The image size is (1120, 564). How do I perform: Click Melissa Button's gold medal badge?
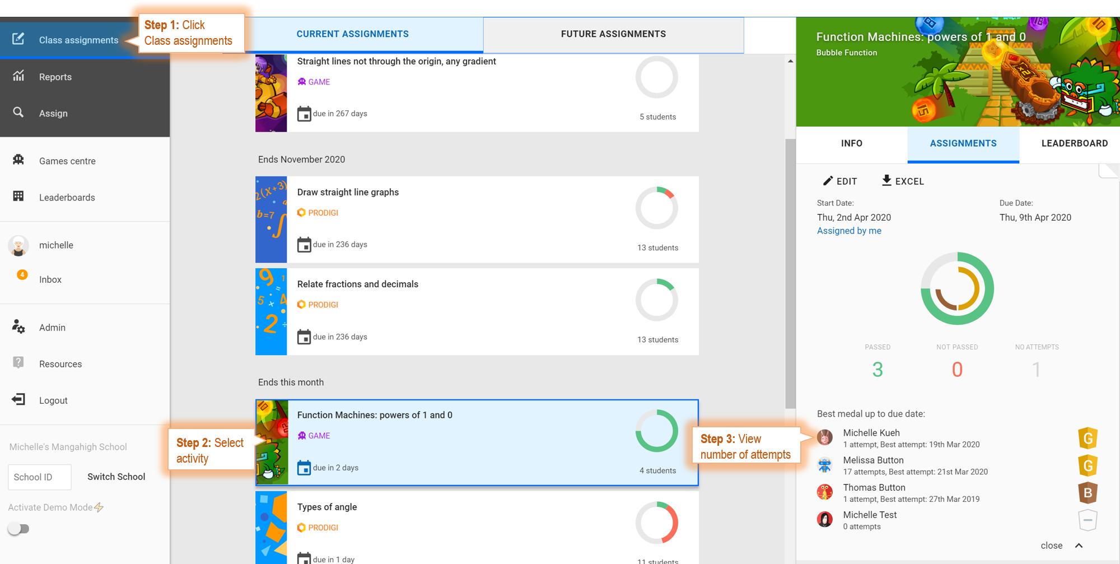click(1088, 465)
